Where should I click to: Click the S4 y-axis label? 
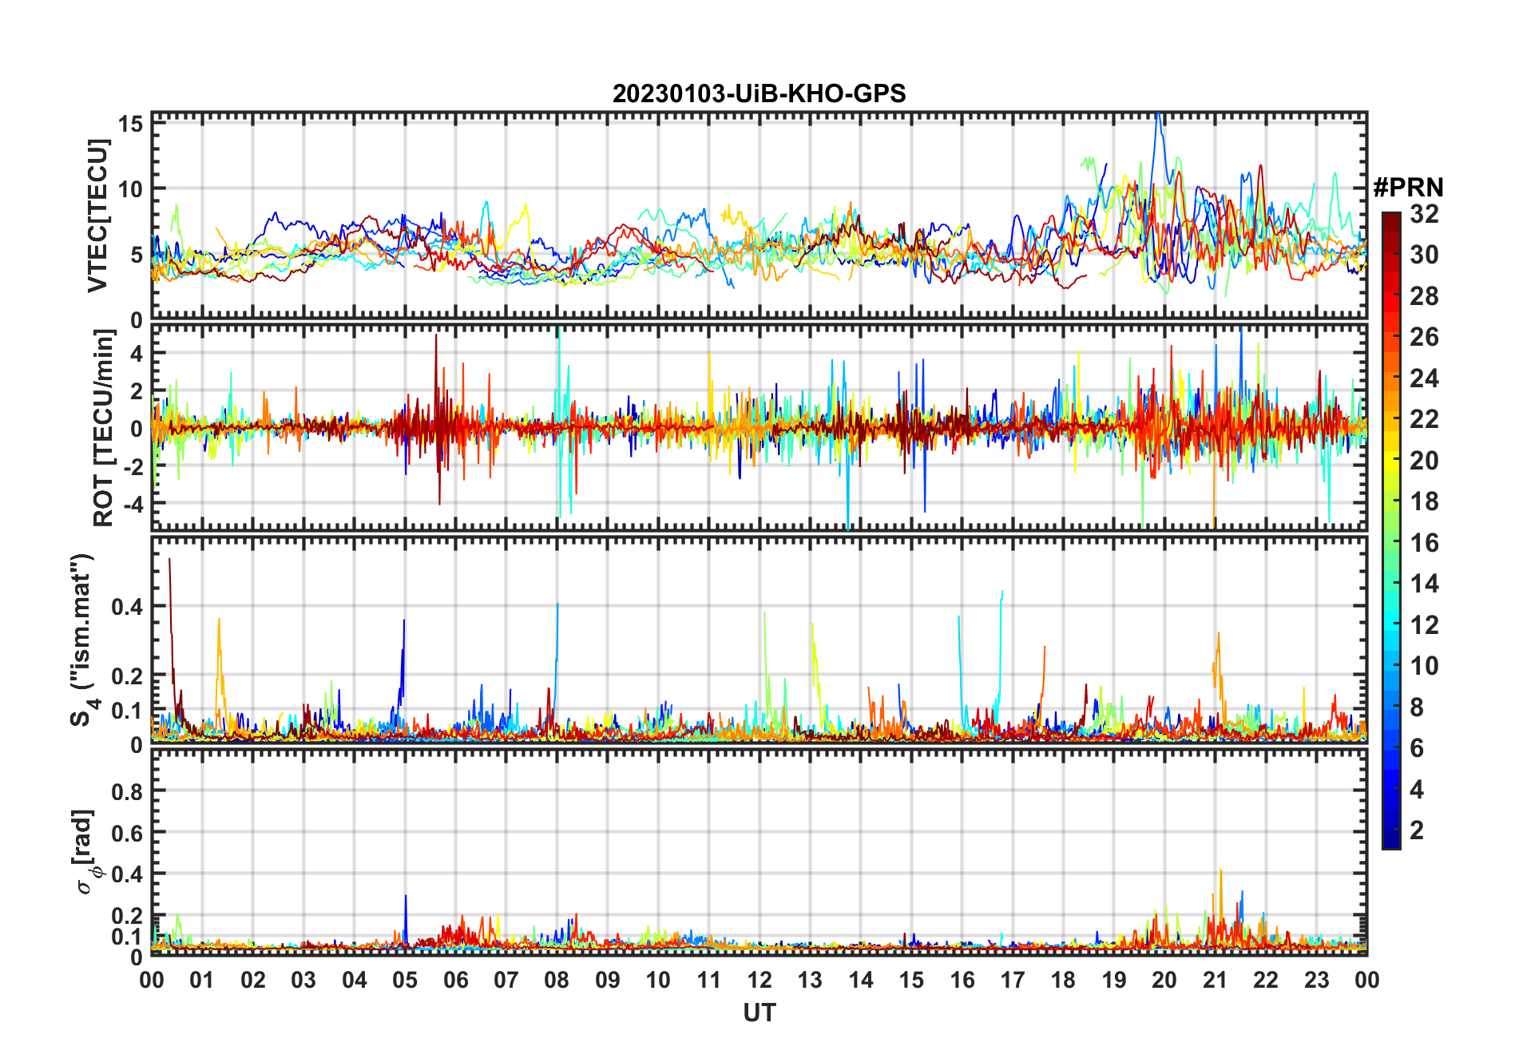pyautogui.click(x=83, y=640)
